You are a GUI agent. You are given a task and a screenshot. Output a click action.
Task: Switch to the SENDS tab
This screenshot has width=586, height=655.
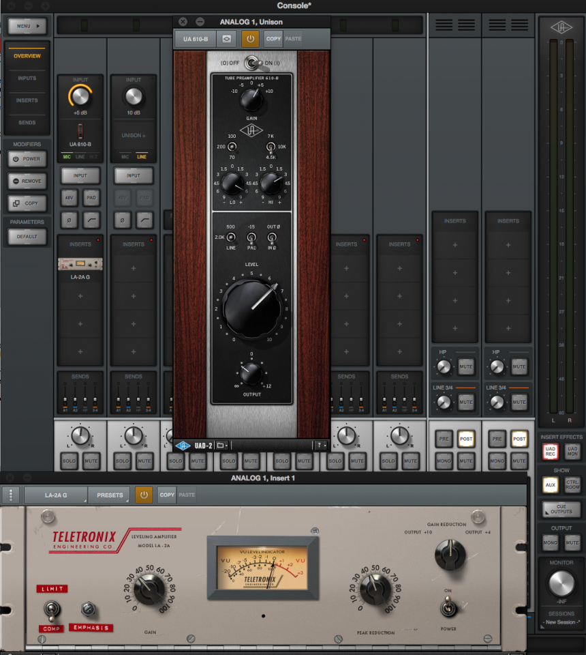pyautogui.click(x=27, y=122)
